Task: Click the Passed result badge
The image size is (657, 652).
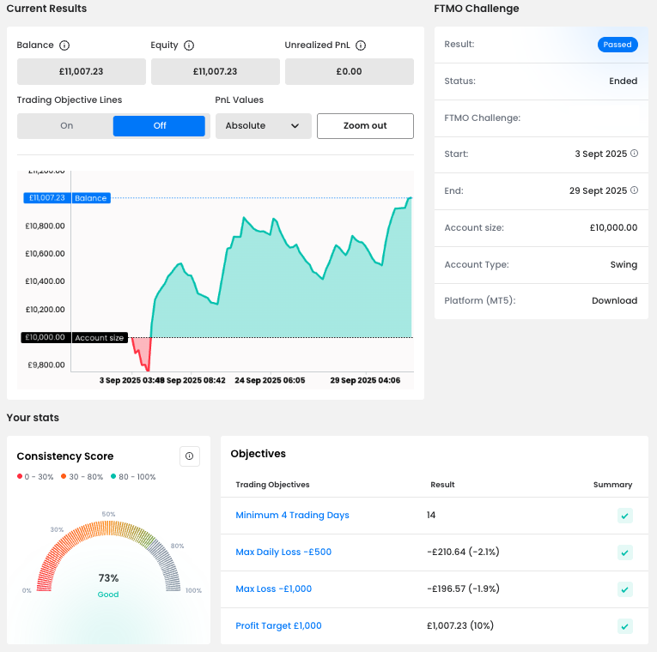Action: [x=617, y=45]
